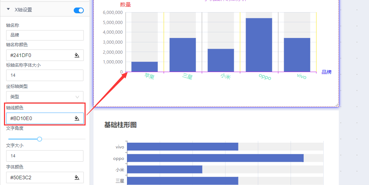Click the oppo bar in the column chart
Screen dimensions: 369x185
[x=259, y=45]
